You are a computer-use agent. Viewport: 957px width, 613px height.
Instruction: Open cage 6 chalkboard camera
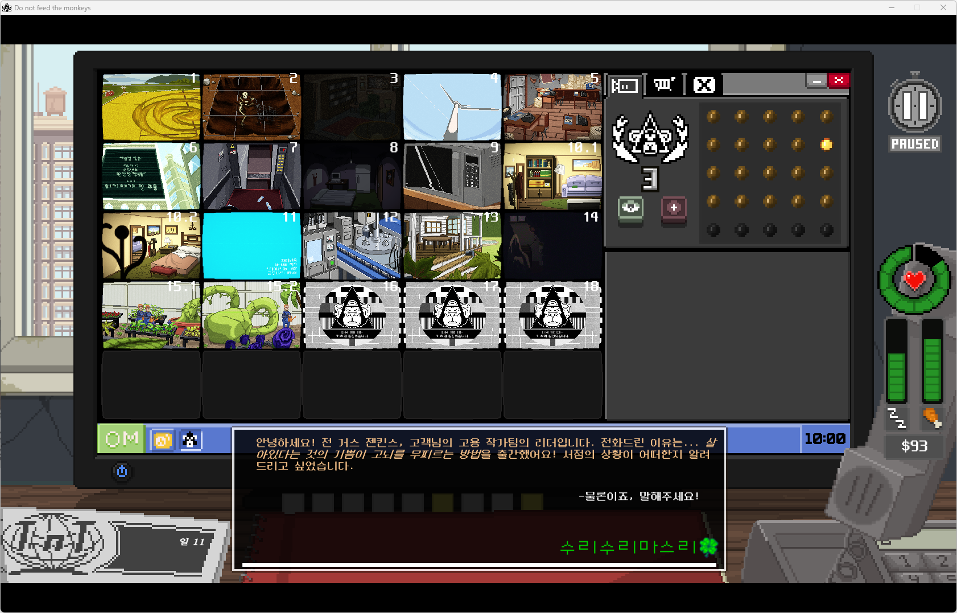[151, 176]
